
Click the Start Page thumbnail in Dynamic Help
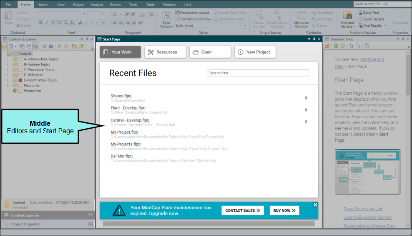click(367, 172)
